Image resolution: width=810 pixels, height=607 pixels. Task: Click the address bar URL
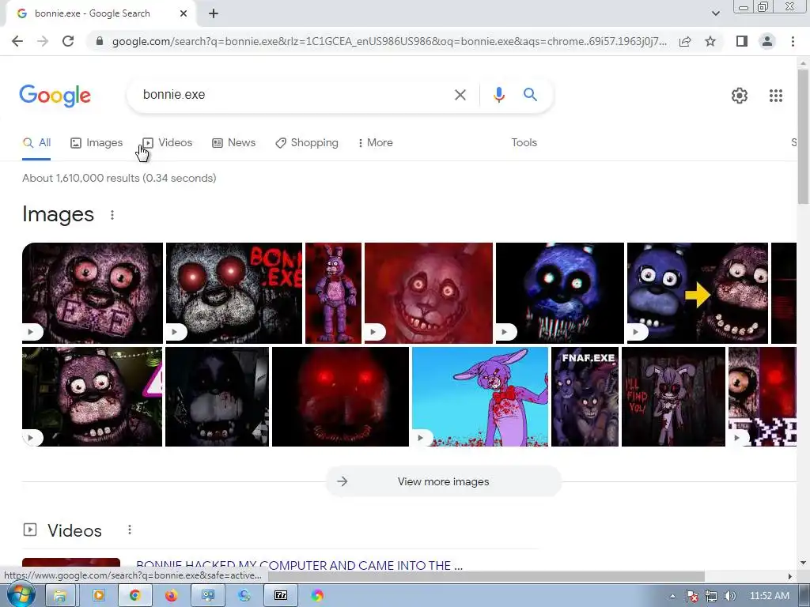click(389, 41)
